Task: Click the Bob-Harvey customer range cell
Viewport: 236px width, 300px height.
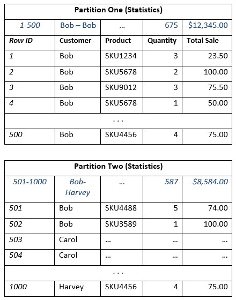Action: (x=78, y=187)
